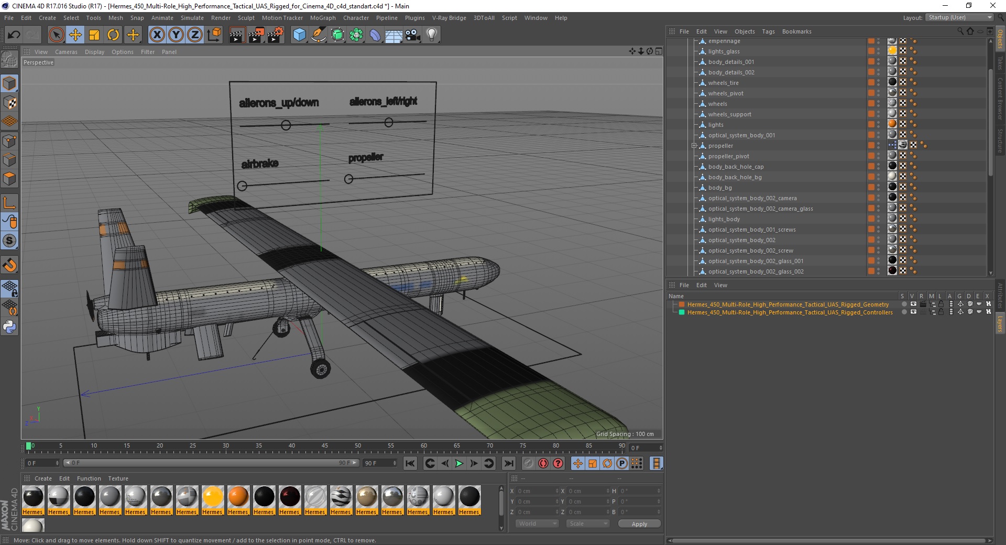This screenshot has height=545, width=1006.
Task: Open the Structure side tab
Action: 1000,140
